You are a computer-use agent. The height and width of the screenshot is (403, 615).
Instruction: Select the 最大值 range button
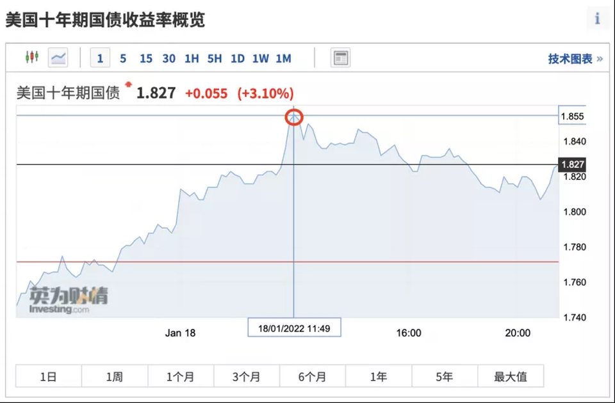[x=511, y=376]
